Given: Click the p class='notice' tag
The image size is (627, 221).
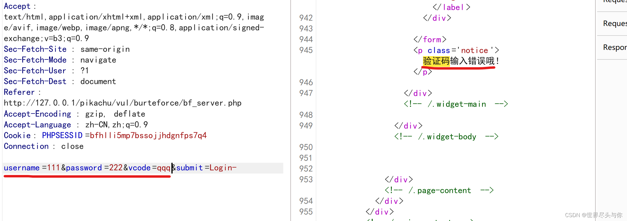Looking at the screenshot, I should click(x=456, y=50).
